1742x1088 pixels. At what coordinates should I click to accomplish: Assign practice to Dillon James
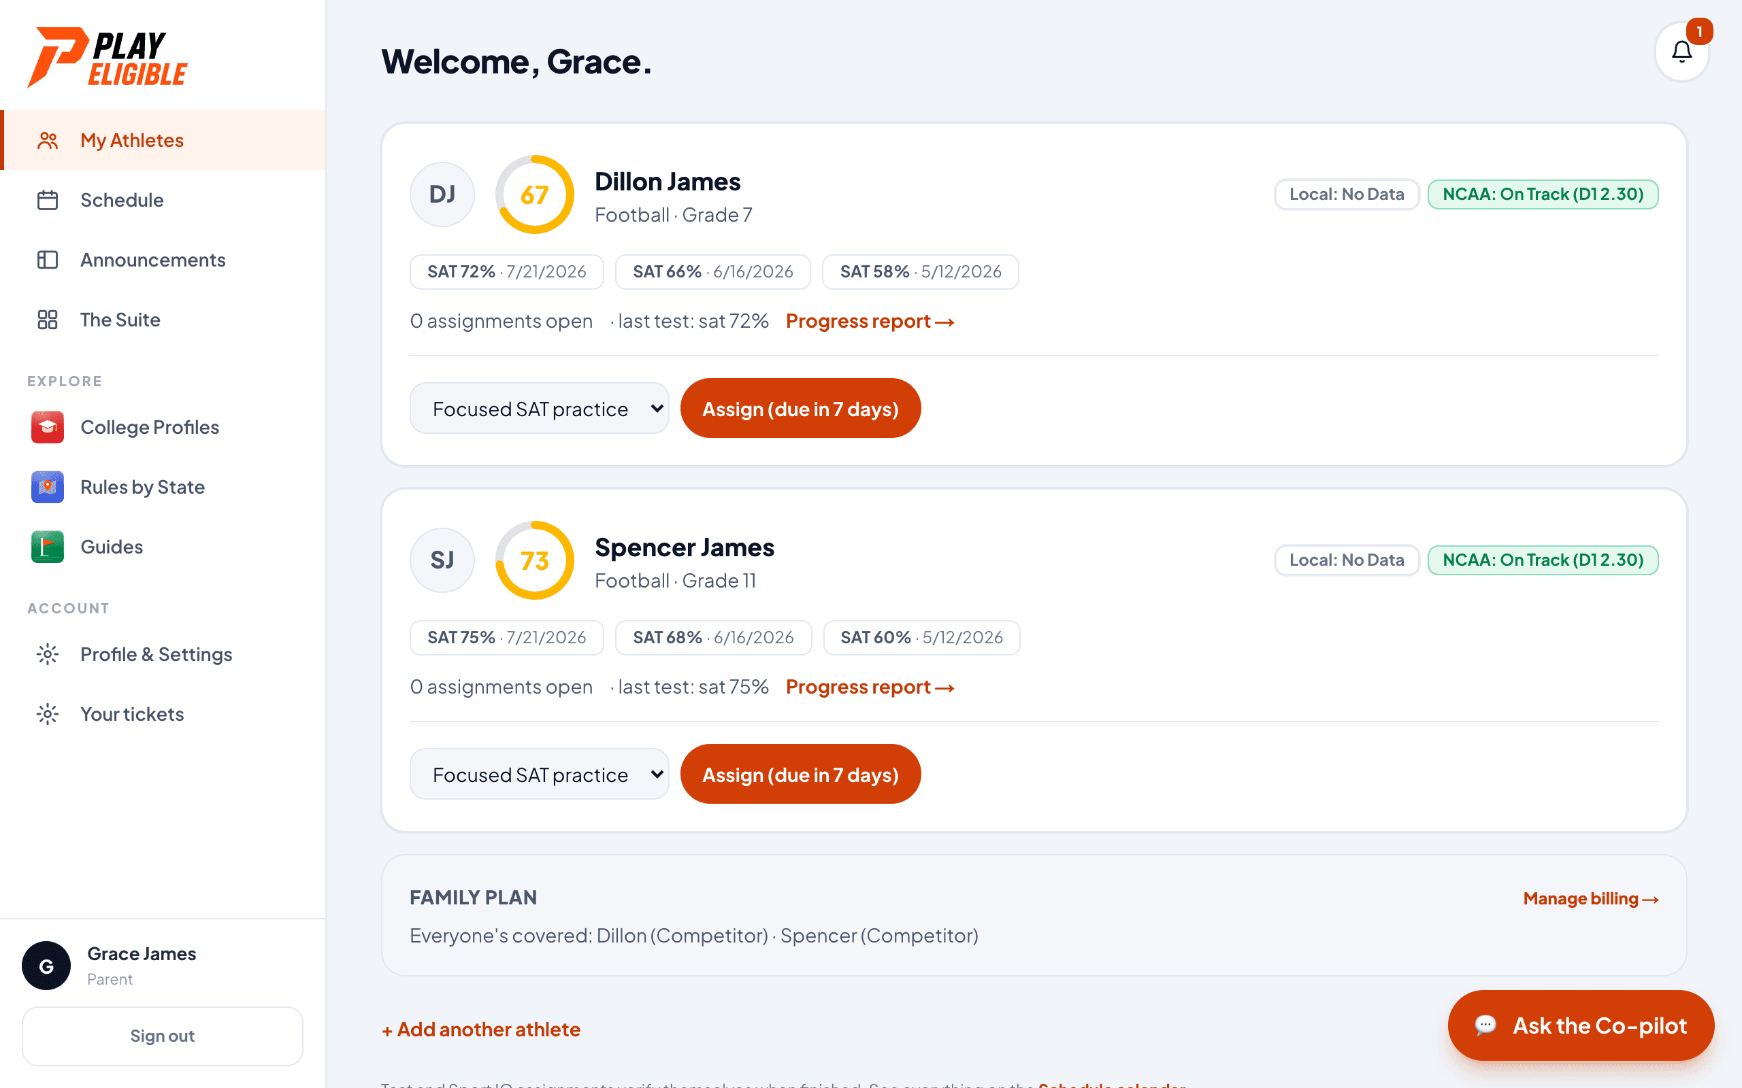coord(800,409)
